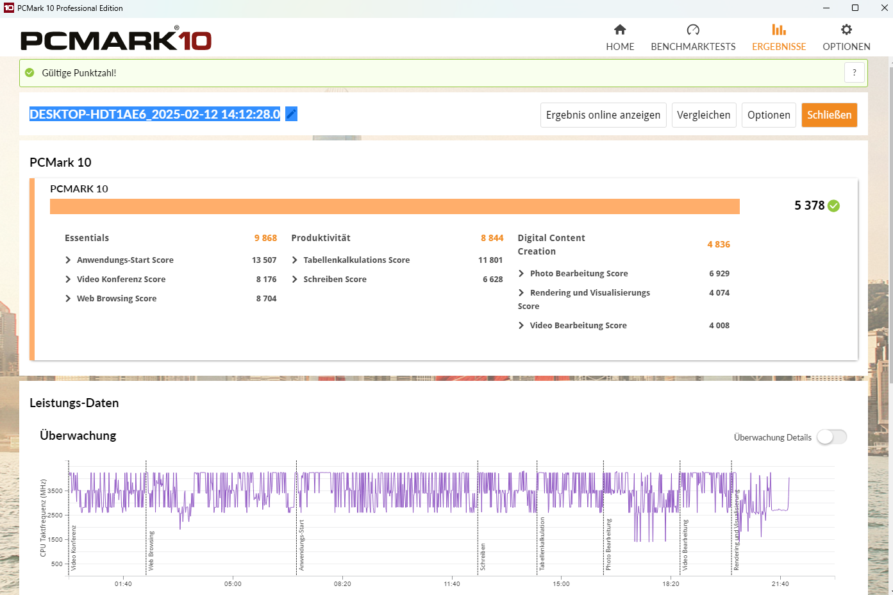The image size is (893, 595).
Task: Expand the Web Browsing Score row
Action: (68, 299)
